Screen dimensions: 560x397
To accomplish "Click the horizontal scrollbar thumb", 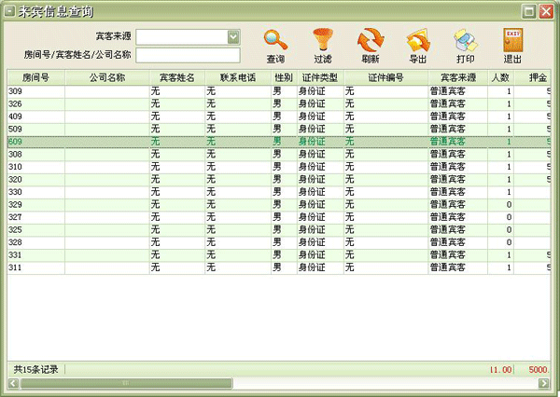I will click(x=126, y=382).
